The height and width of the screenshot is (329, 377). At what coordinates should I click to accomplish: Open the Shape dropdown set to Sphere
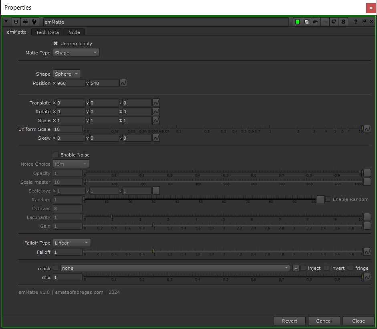(67, 74)
